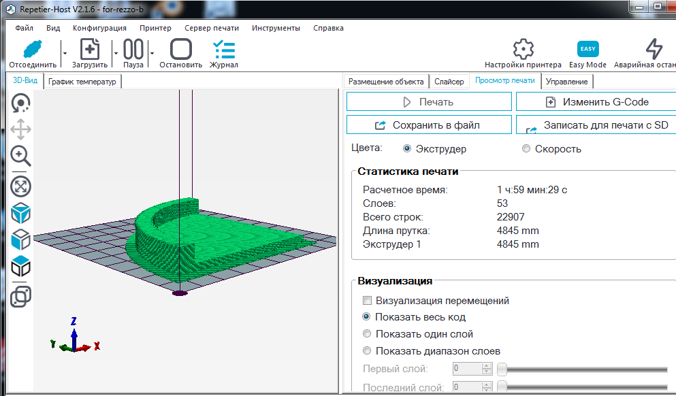Select the Экструдер color radio button
Image resolution: width=676 pixels, height=396 pixels.
(x=406, y=148)
